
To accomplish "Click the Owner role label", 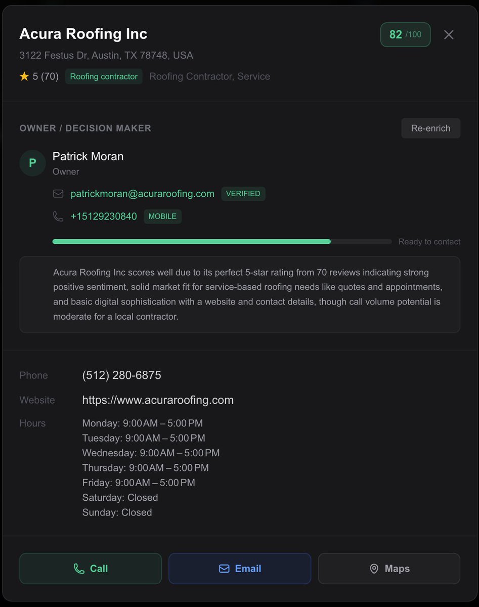I will [66, 171].
